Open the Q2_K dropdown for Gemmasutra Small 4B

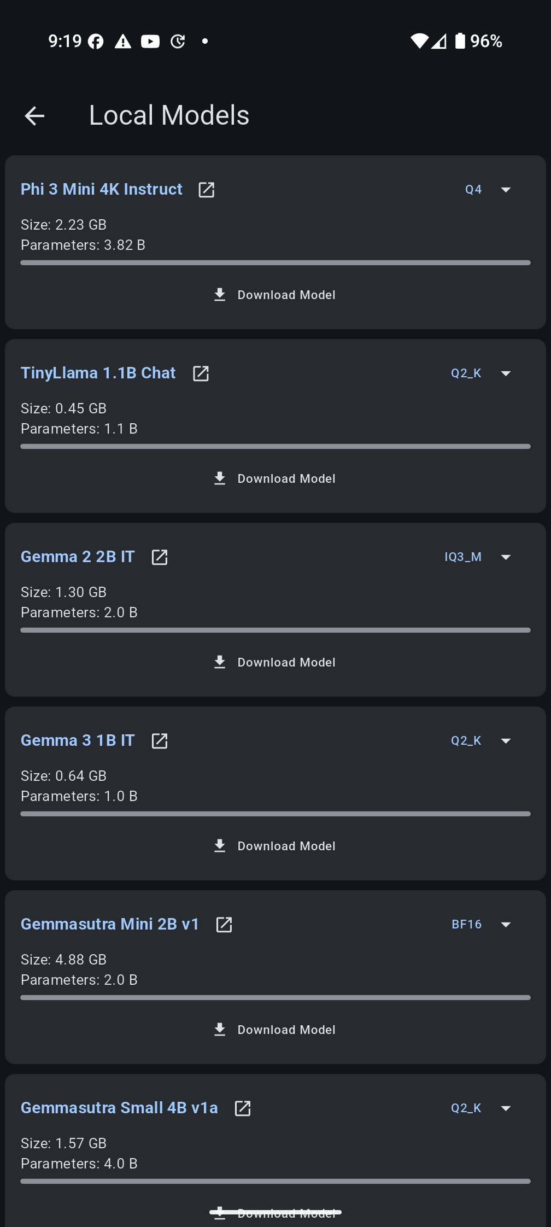coord(482,1108)
